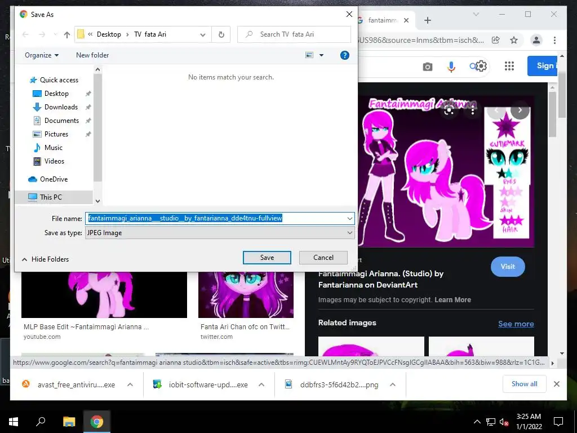
Task: Click the Forward arrow in Save As dialog
Action: tap(42, 34)
